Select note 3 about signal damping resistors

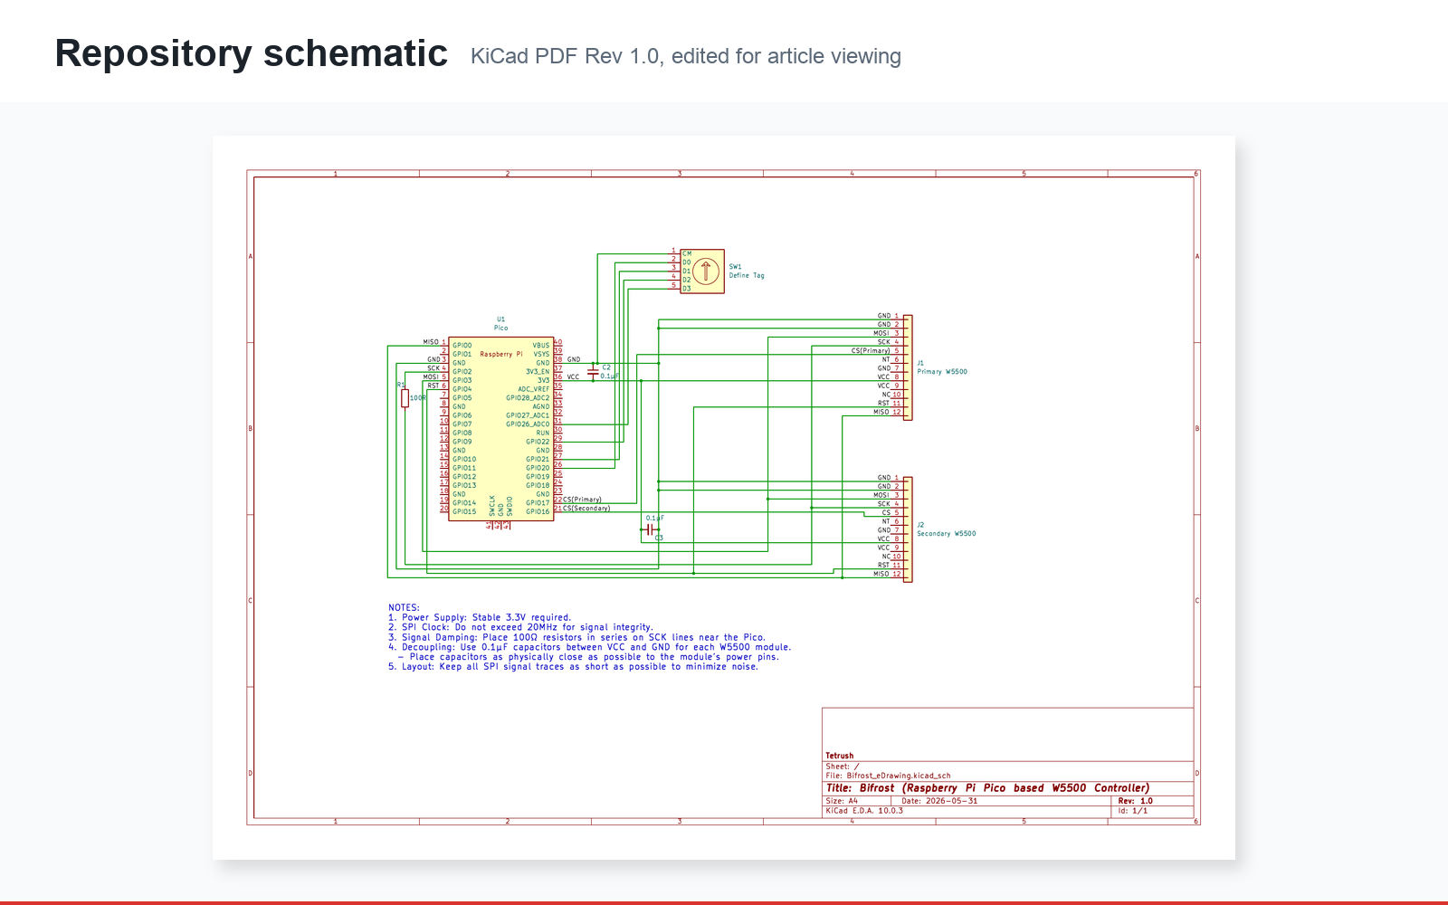point(576,637)
